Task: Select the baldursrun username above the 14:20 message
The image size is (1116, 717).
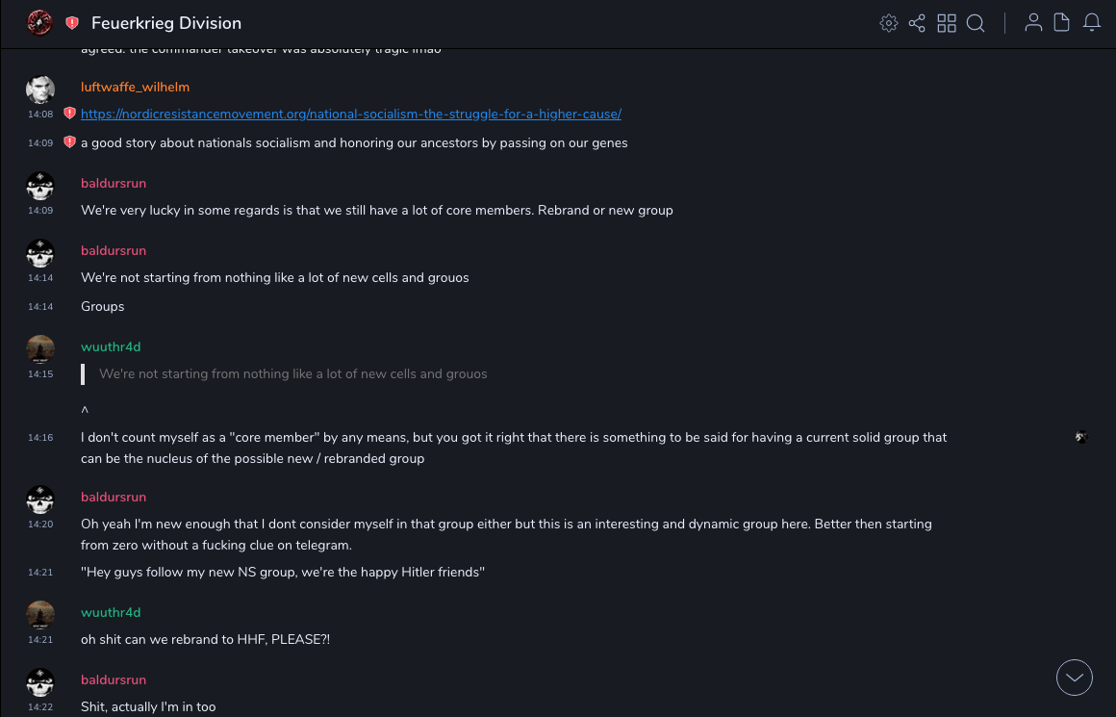Action: pos(114,497)
